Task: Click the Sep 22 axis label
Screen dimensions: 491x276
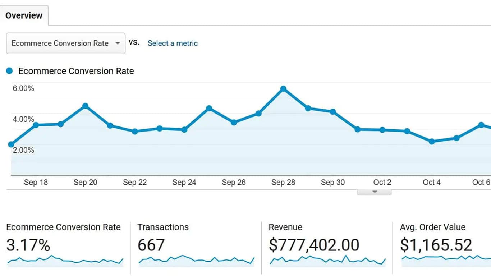Action: [135, 182]
